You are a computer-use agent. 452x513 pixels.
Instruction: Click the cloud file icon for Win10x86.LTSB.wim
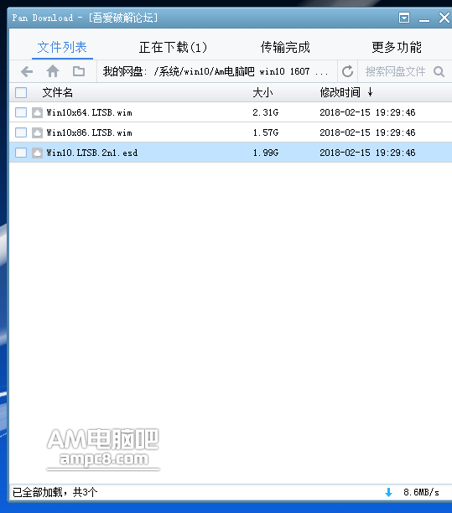[x=37, y=132]
